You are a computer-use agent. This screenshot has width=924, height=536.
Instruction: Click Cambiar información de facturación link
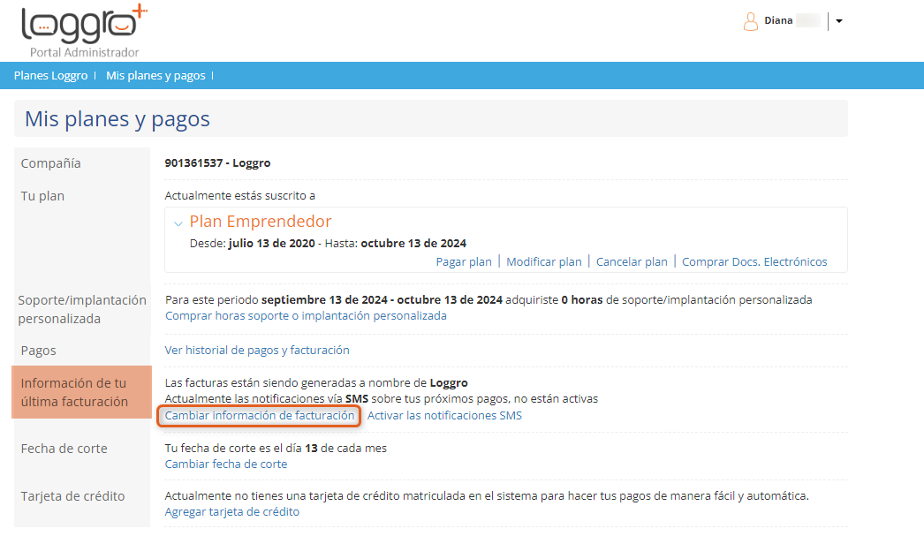coord(260,415)
